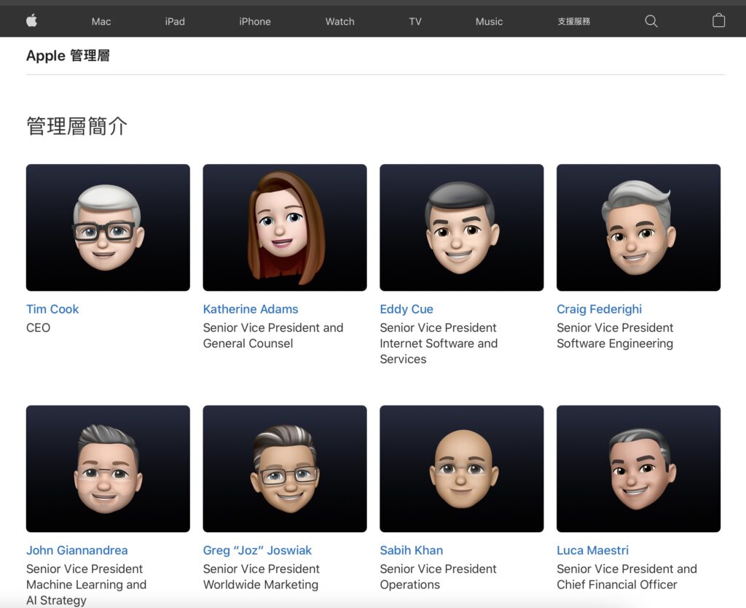The height and width of the screenshot is (608, 746).
Task: Click Sabih Khan's Operations title text
Action: point(409,585)
